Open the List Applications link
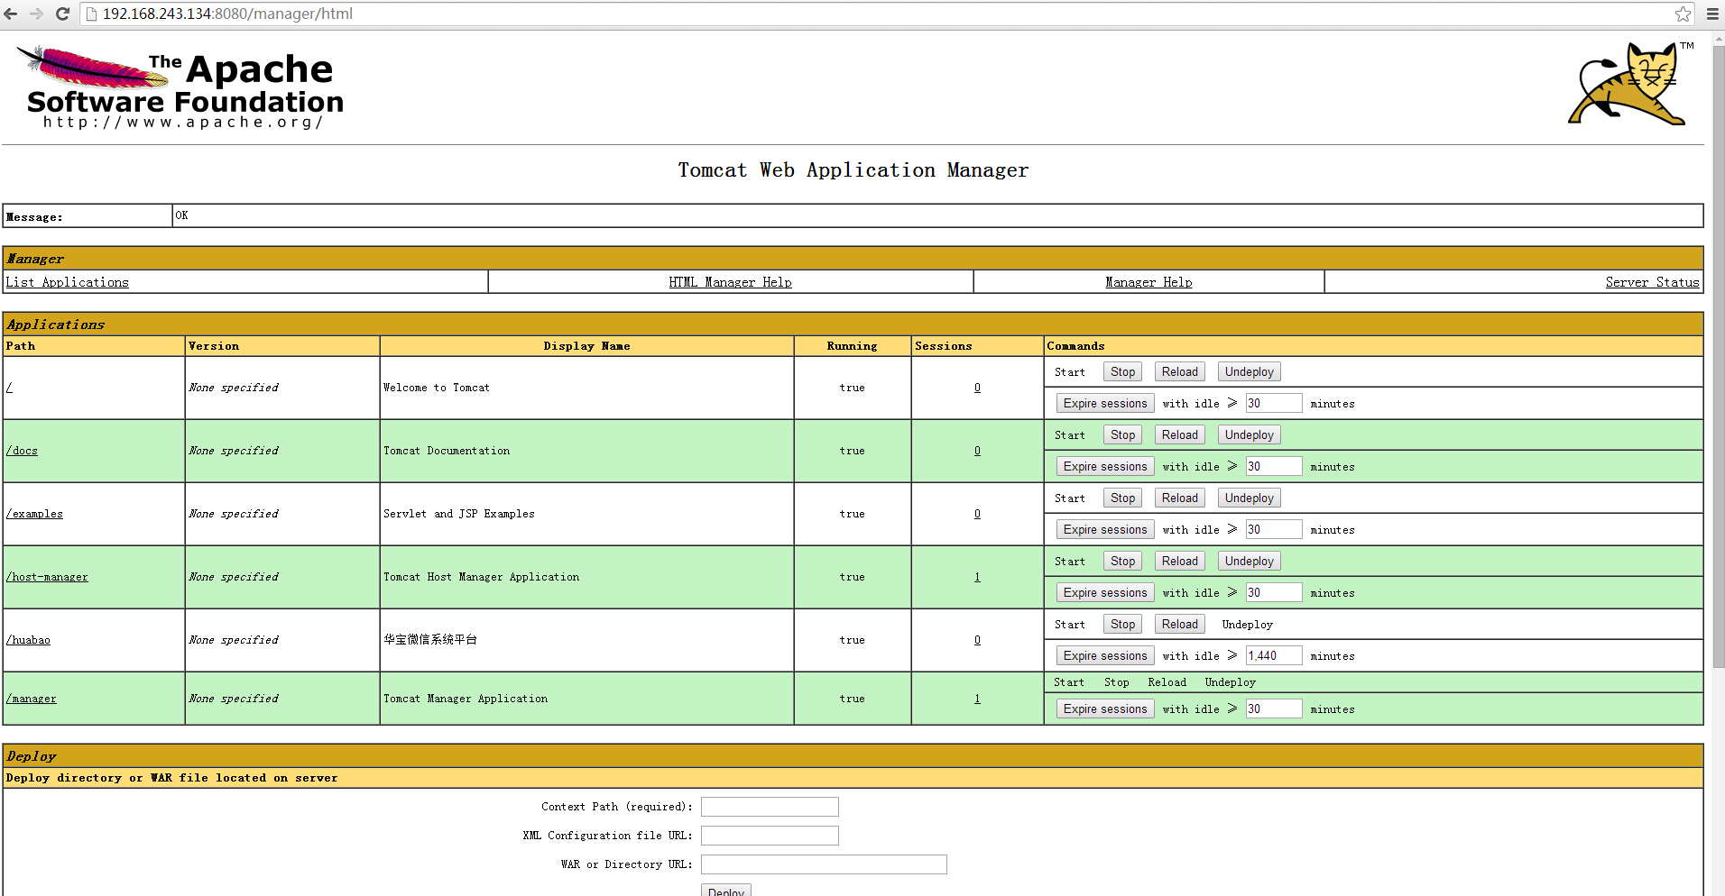 pos(68,282)
